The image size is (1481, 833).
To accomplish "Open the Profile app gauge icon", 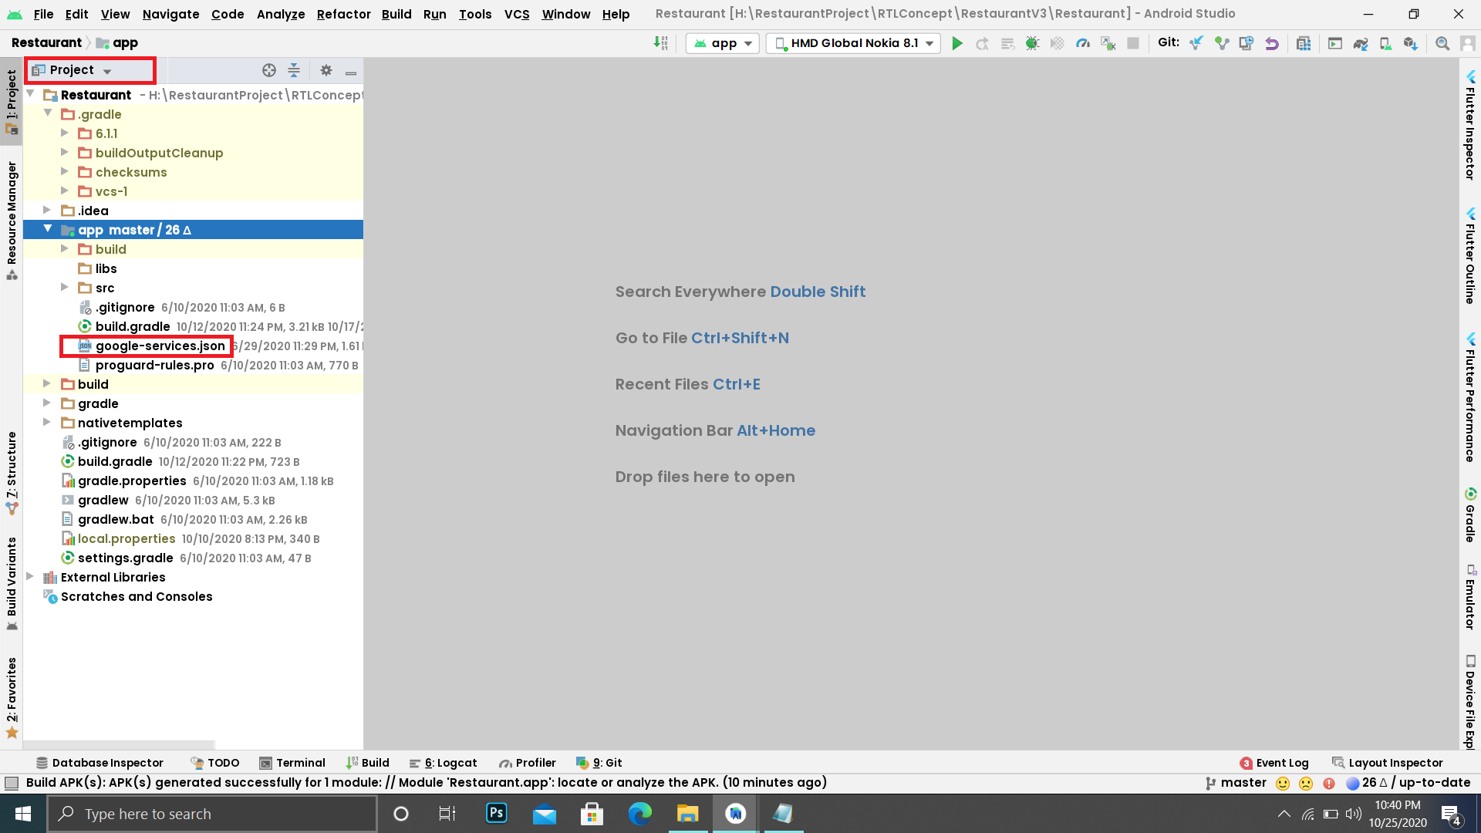I will coord(1083,43).
